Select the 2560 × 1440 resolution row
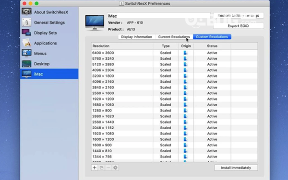The width and height of the screenshot is (288, 180). coord(175,122)
